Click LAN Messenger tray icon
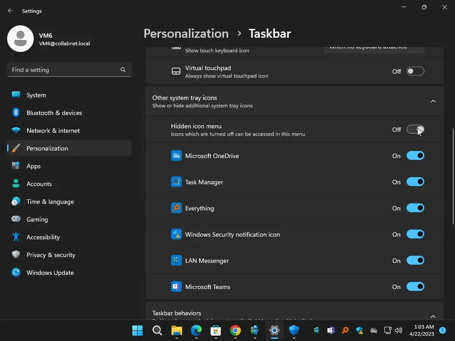 pyautogui.click(x=316, y=330)
